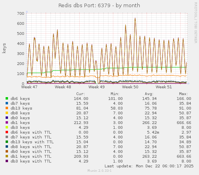Click db13 keys with TTL current 15.04
This screenshot has width=199, height=175.
pos(82,142)
